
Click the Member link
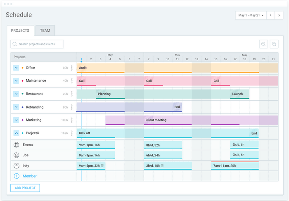point(30,176)
